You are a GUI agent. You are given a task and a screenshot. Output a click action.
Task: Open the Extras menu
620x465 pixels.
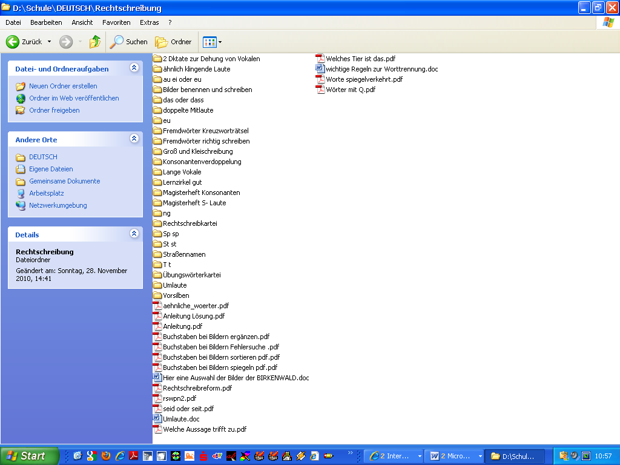coord(149,22)
